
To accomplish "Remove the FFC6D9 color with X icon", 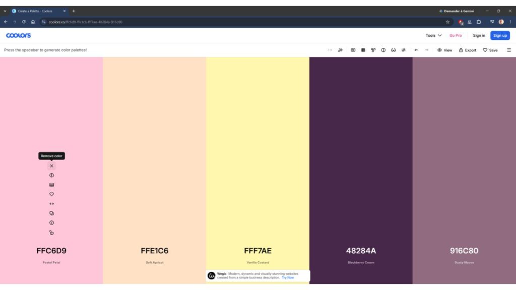I will (x=52, y=166).
